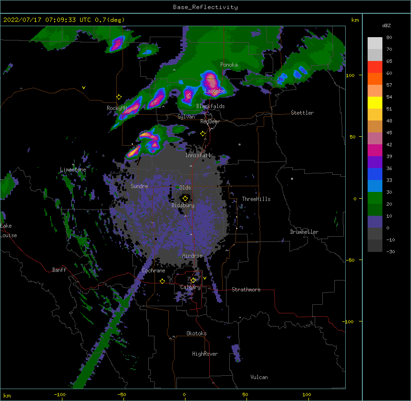
Task: Click the Limestone label
Action: coord(73,170)
